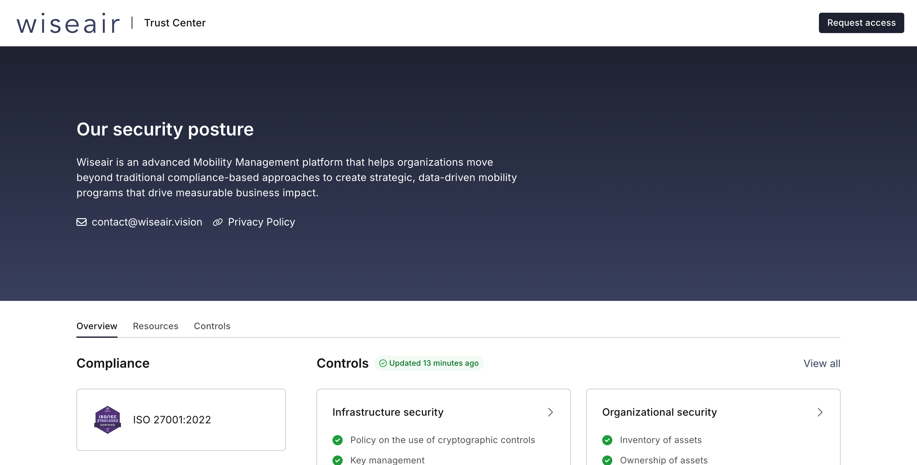
Task: Click the Wiseair Mobility Management description paragraph
Action: coord(296,177)
